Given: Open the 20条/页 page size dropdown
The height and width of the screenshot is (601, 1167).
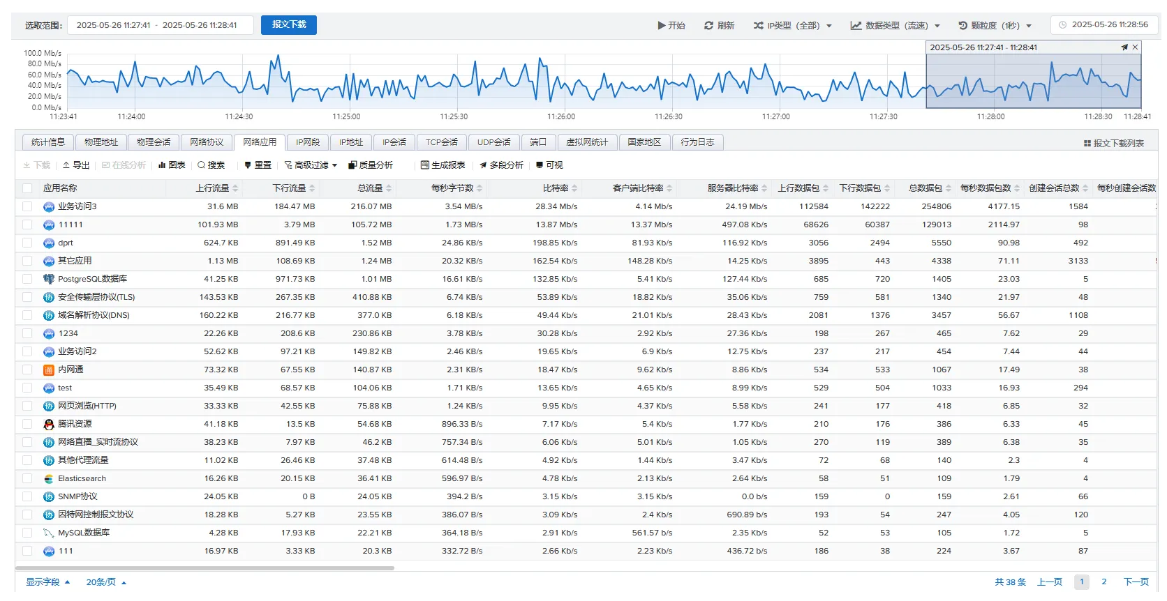Looking at the screenshot, I should [106, 582].
